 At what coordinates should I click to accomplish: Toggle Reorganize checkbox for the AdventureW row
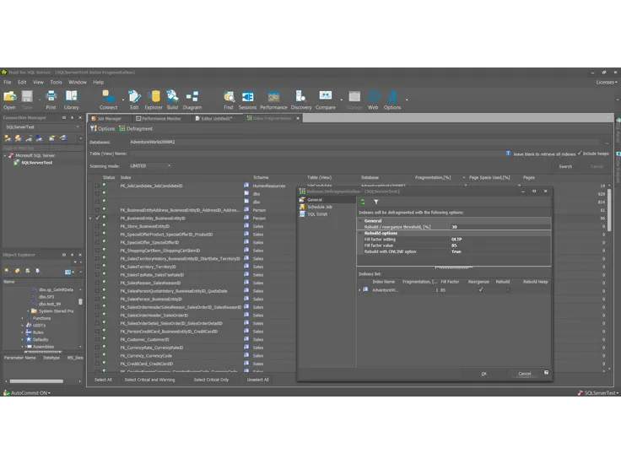click(x=481, y=290)
